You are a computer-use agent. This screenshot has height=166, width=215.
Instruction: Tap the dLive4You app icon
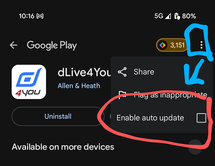29,82
